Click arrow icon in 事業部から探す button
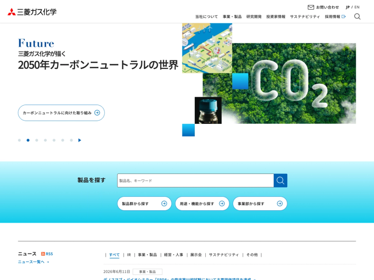This screenshot has height=280, width=374. coord(280,204)
